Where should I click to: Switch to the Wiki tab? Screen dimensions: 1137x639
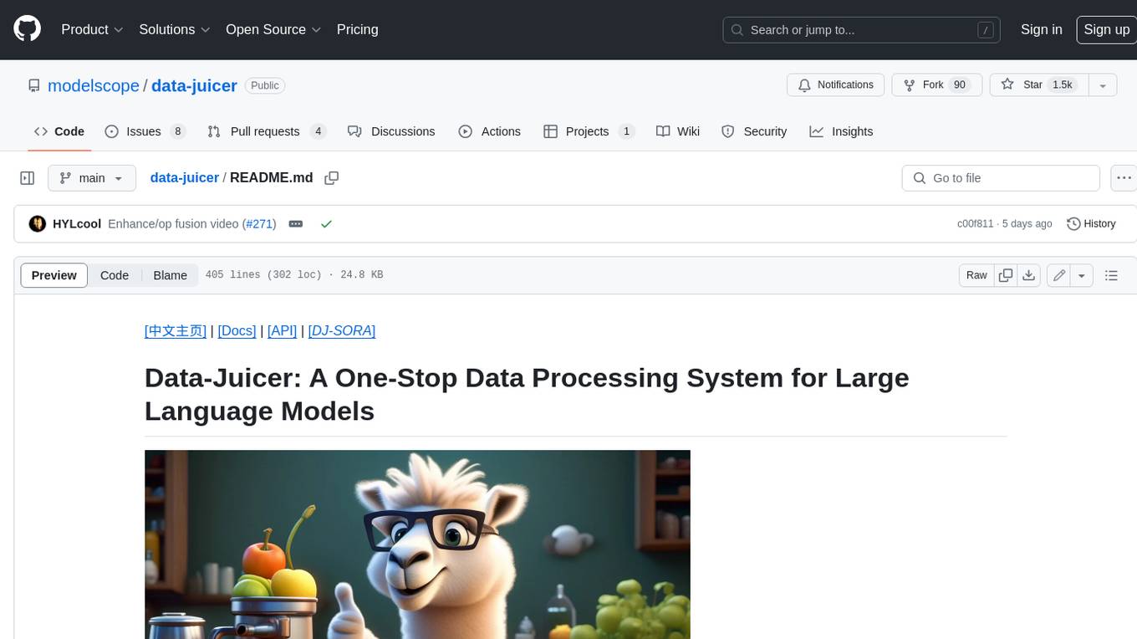(678, 131)
